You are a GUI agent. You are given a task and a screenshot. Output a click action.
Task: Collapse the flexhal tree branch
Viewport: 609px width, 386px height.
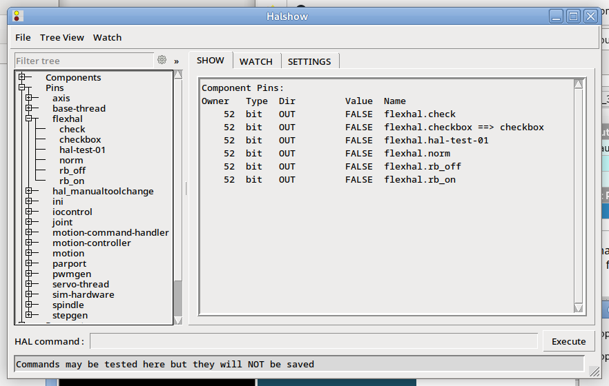tap(29, 119)
